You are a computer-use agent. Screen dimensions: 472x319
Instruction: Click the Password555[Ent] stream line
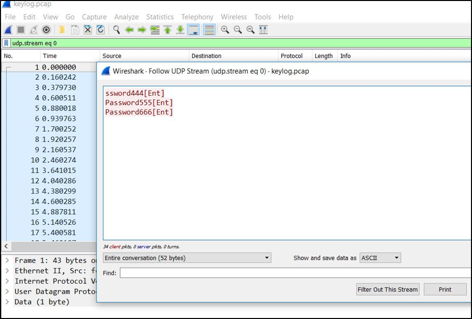coord(139,102)
